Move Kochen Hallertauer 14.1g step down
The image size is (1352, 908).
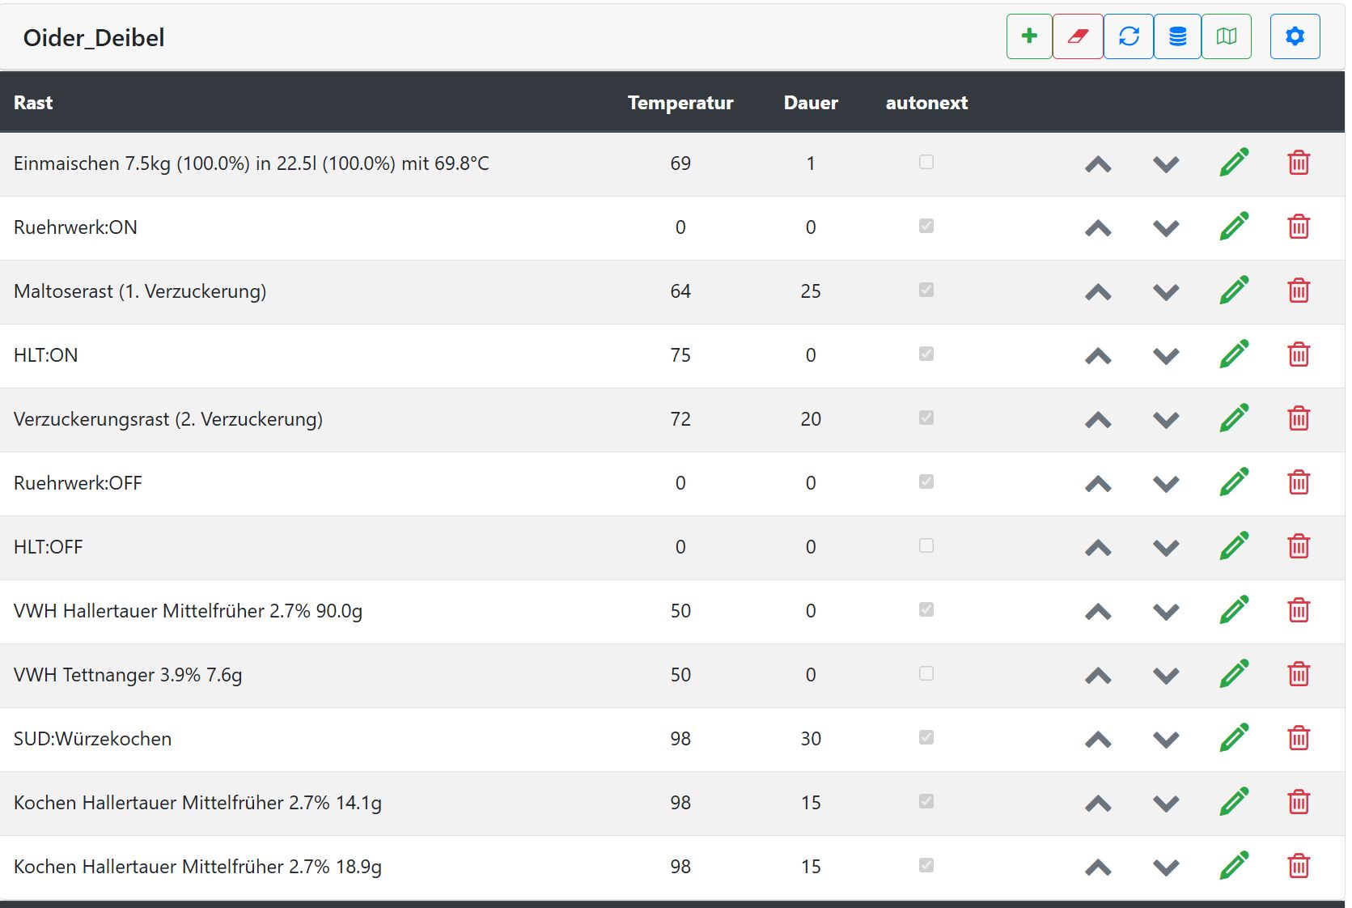click(x=1166, y=803)
